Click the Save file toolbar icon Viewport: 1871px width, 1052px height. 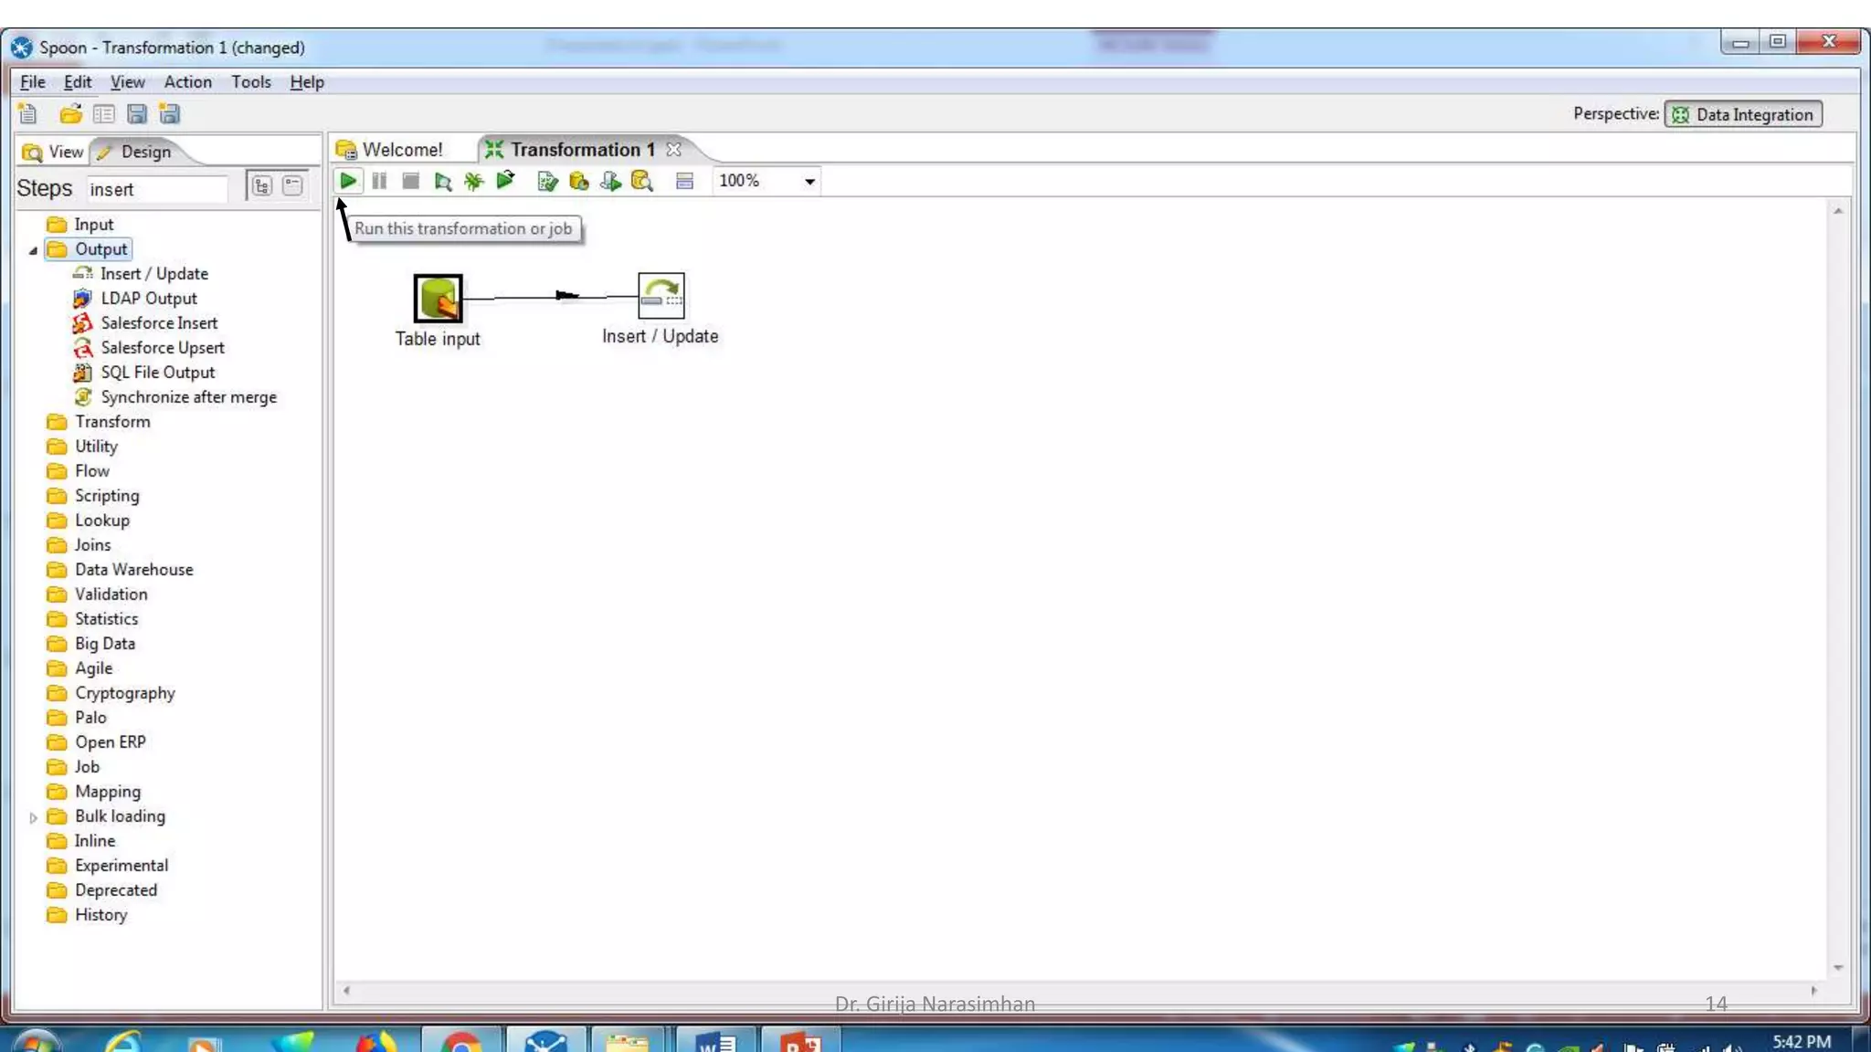tap(137, 114)
